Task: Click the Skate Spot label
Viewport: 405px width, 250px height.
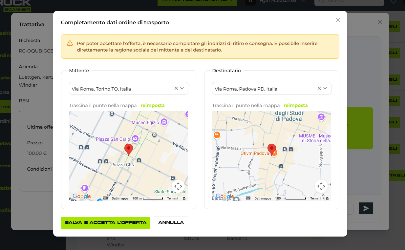Action: [171, 192]
